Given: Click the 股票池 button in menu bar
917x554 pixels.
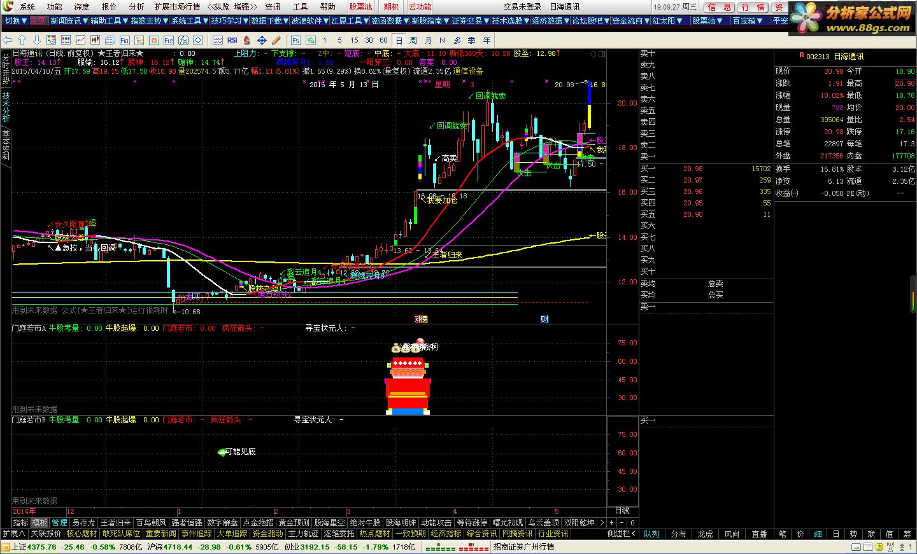Looking at the screenshot, I should tap(360, 6).
